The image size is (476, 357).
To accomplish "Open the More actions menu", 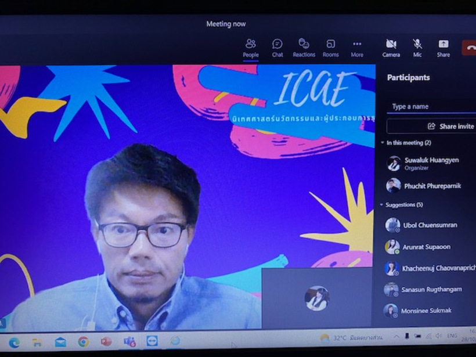I will (357, 48).
